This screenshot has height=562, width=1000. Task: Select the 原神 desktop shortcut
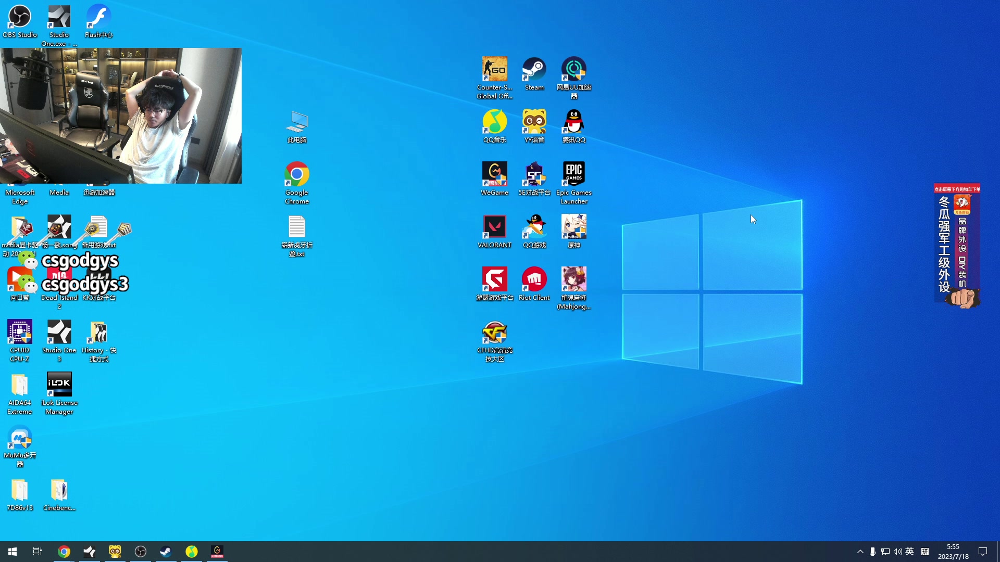point(574,232)
